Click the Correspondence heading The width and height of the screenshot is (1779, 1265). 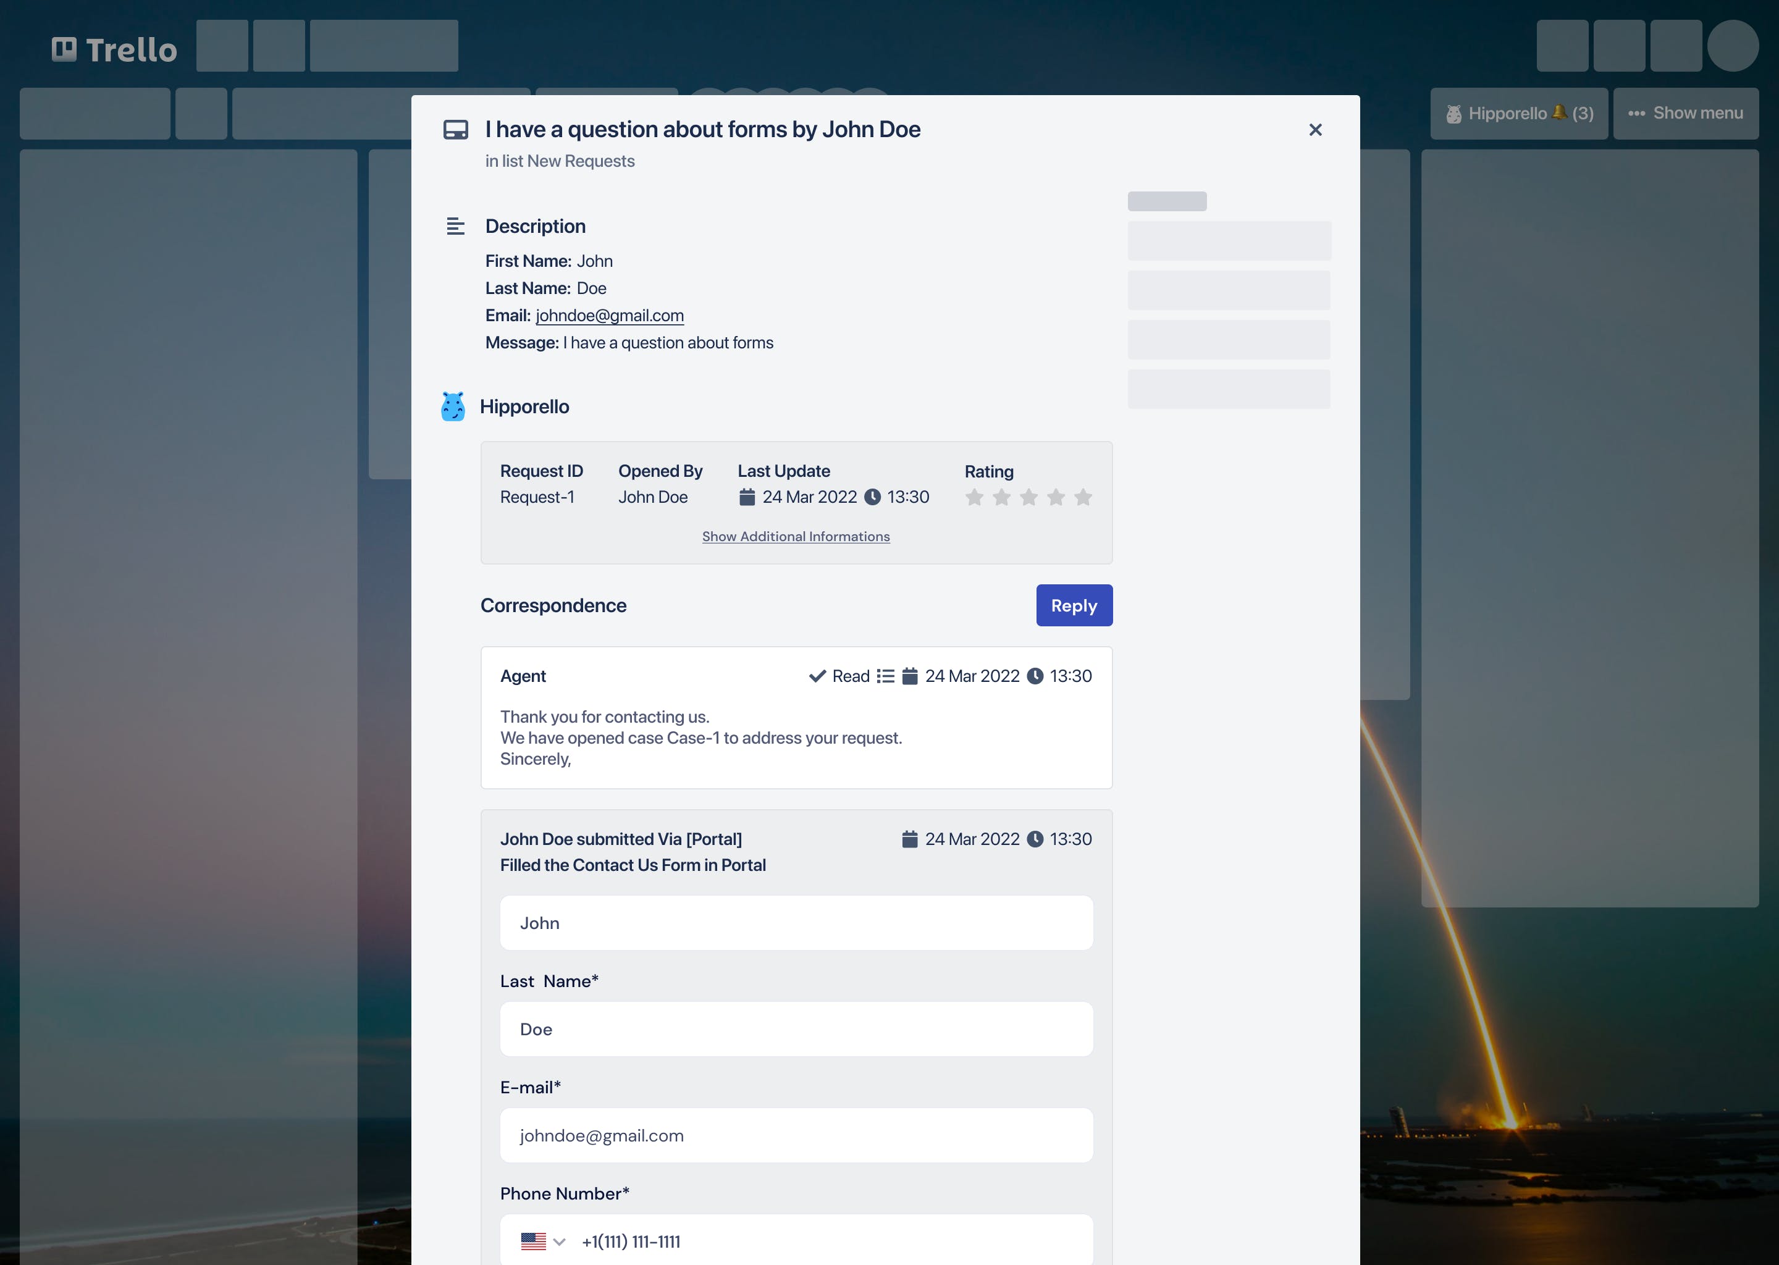point(553,605)
